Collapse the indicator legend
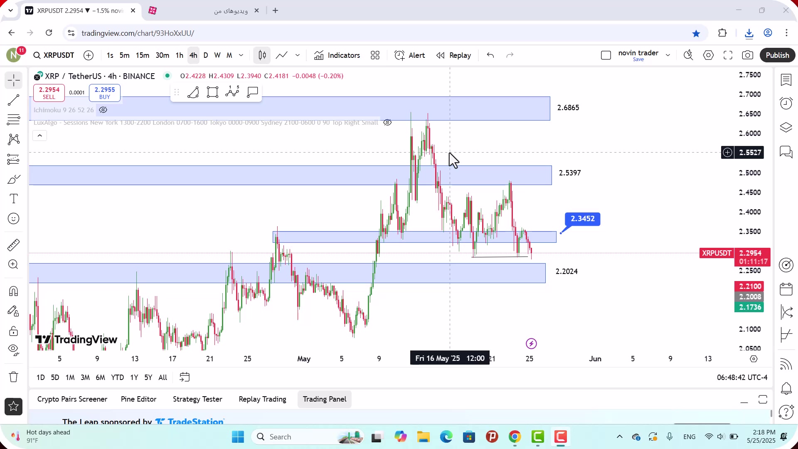 click(x=40, y=136)
